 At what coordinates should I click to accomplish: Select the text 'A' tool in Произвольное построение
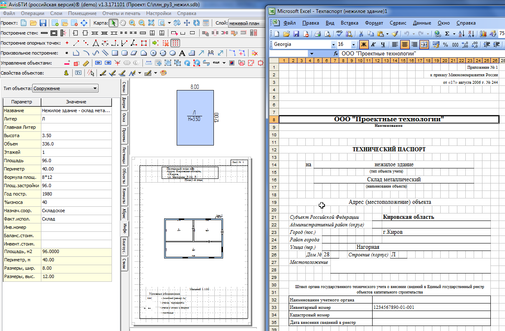182,53
